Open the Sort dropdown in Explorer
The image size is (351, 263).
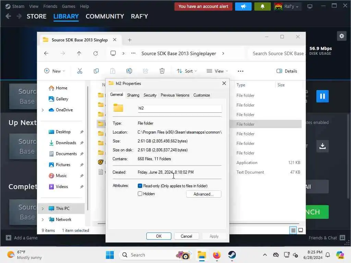click(187, 71)
